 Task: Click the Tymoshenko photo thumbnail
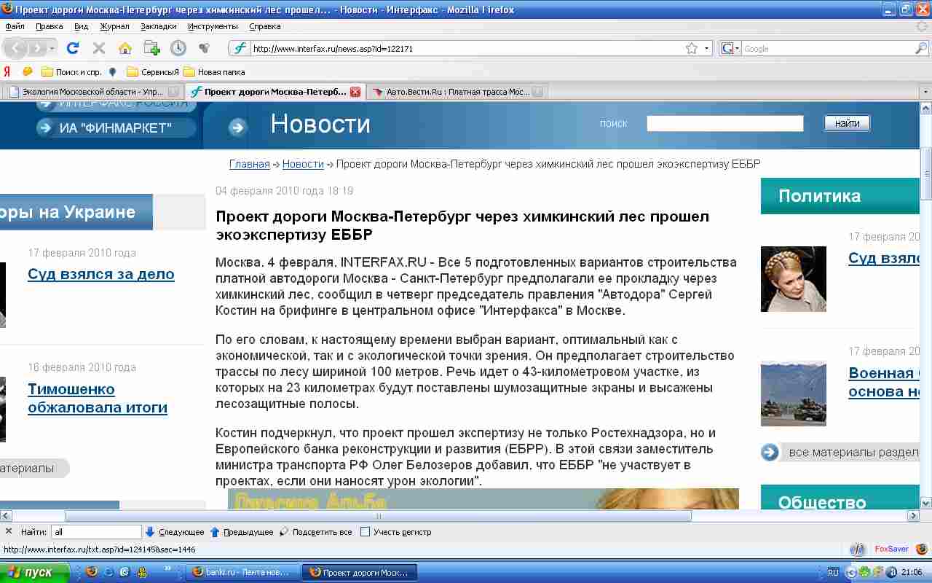[794, 279]
